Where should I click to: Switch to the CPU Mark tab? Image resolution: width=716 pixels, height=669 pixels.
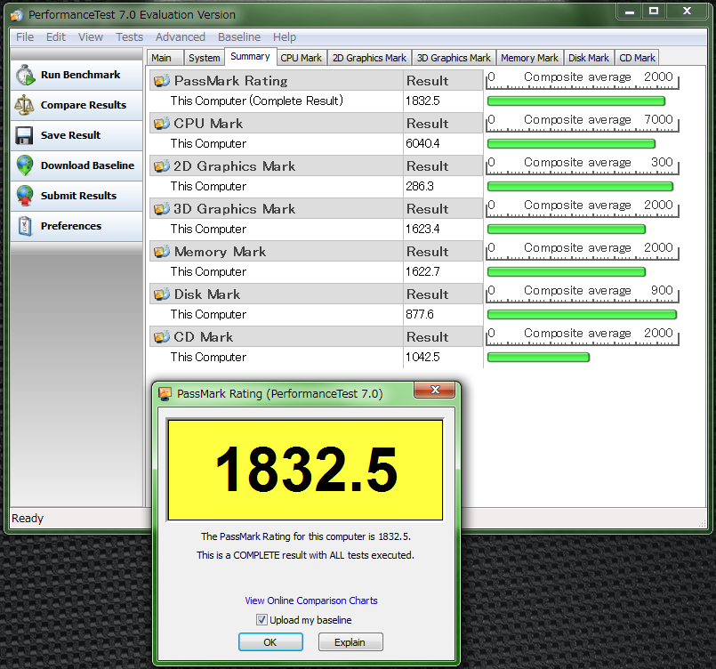point(301,58)
